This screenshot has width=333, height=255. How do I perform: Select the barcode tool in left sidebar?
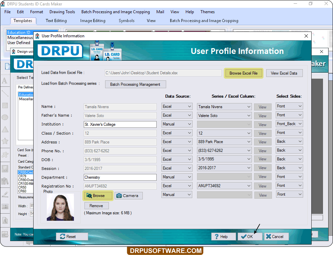(5, 207)
